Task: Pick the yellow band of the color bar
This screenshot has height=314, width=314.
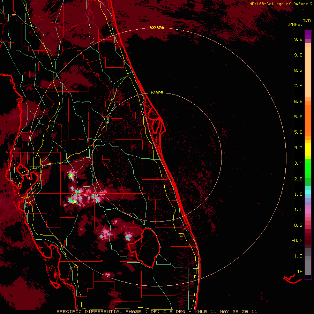Action: click(308, 149)
